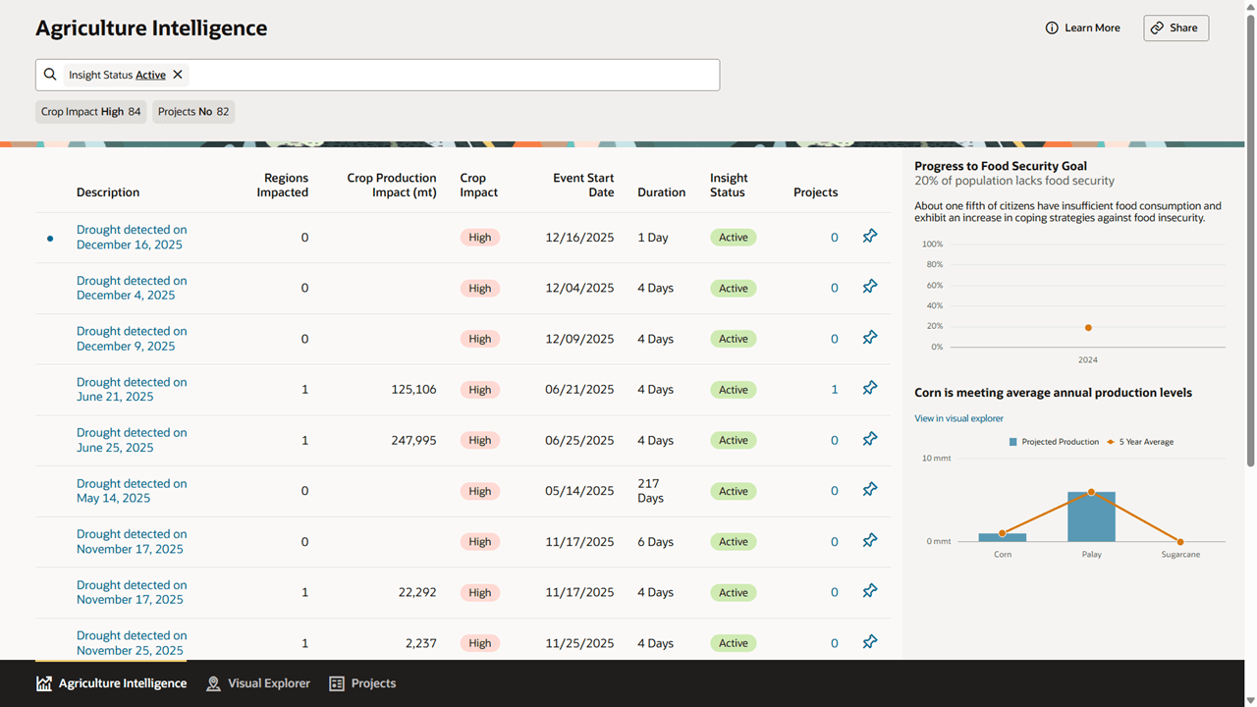Remove the Insight Status Active filter via X
The image size is (1257, 707).
coord(178,74)
